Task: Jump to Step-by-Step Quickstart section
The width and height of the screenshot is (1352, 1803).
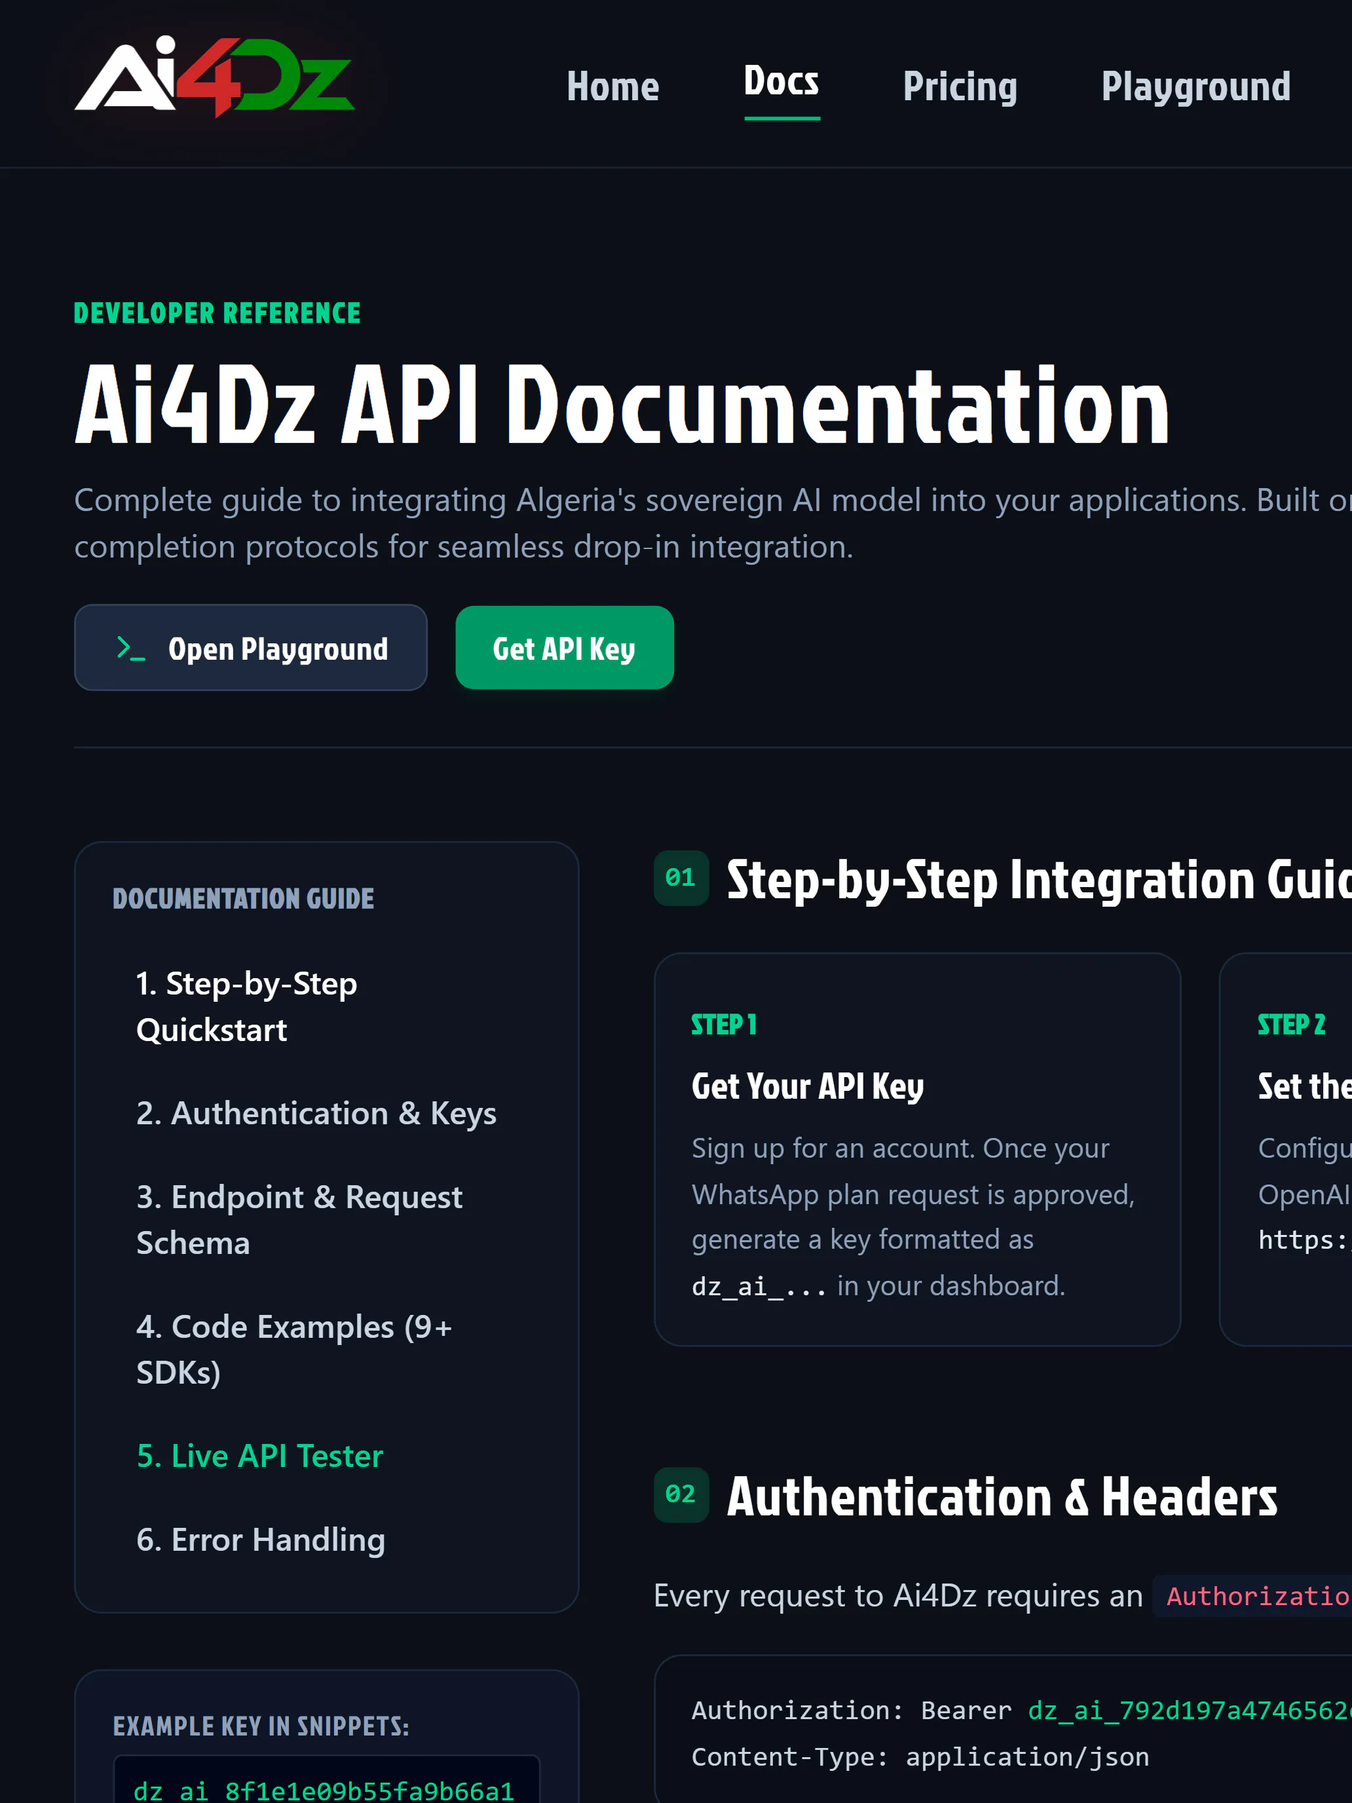Action: click(x=247, y=1006)
